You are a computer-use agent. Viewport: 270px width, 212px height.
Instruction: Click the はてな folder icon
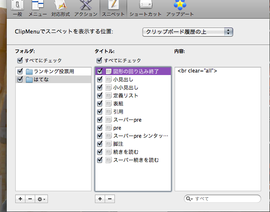tap(29, 80)
